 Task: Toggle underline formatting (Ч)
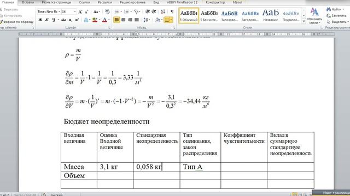click(x=54, y=20)
